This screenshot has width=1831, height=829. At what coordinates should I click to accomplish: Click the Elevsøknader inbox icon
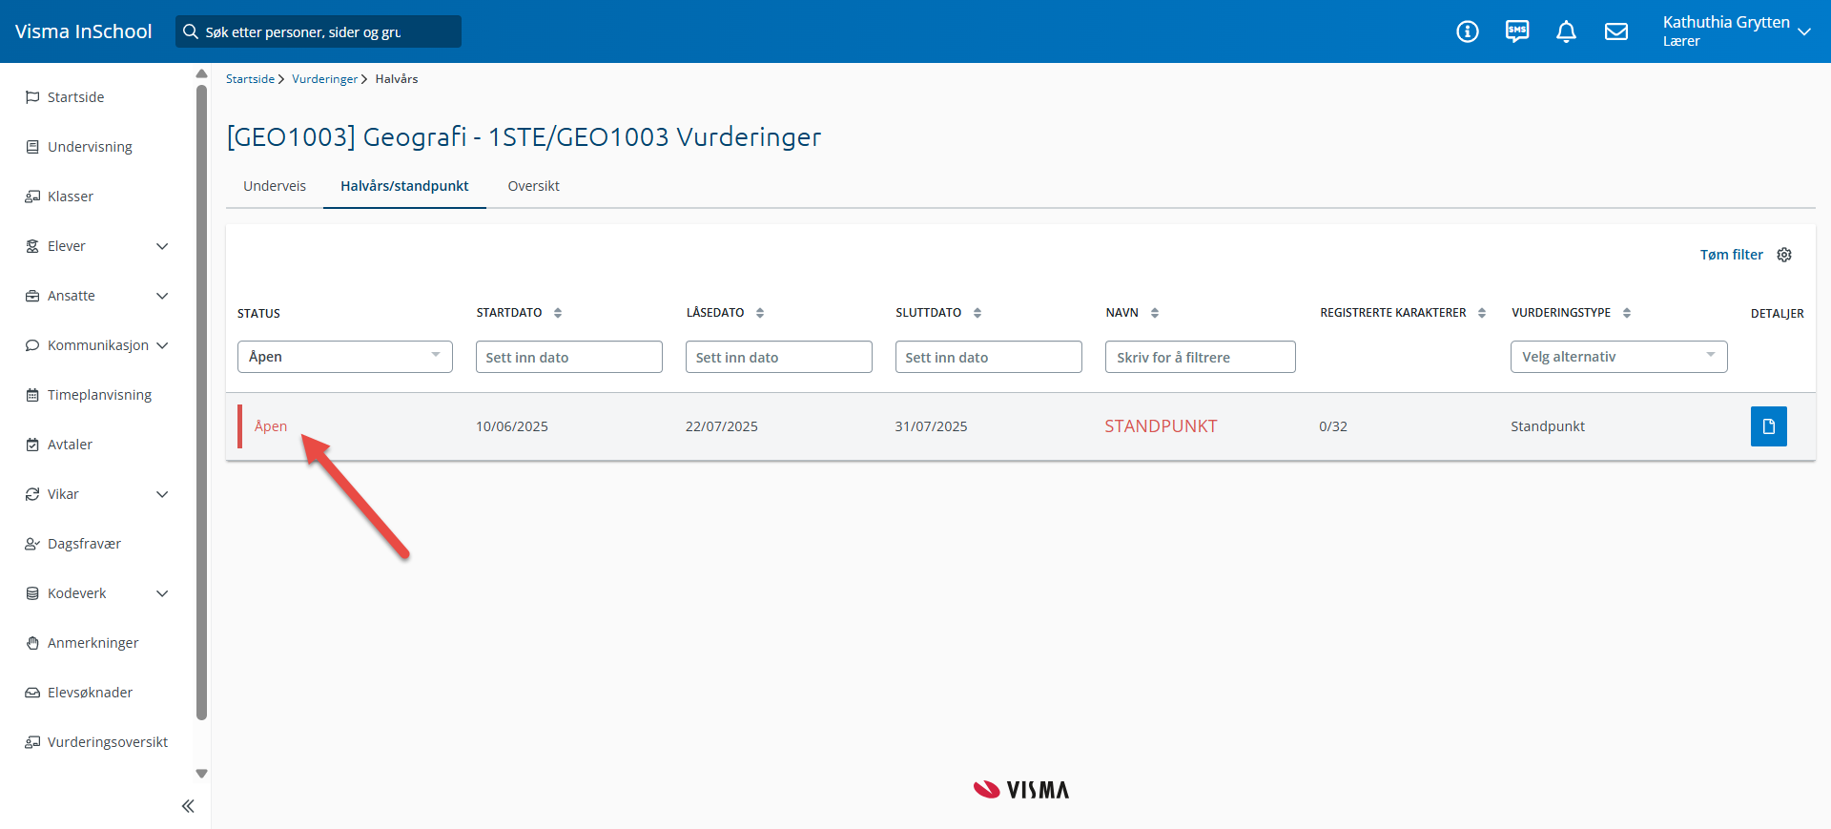(32, 693)
